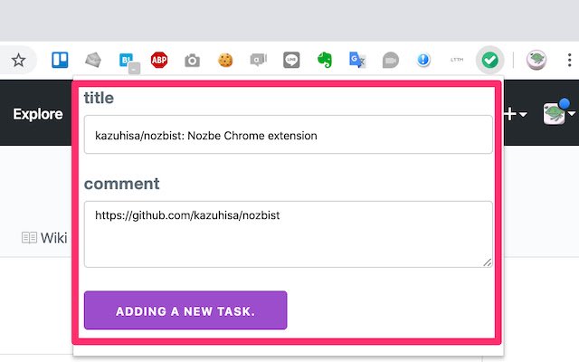
Task: Open the Google Translate extension
Action: point(357,60)
